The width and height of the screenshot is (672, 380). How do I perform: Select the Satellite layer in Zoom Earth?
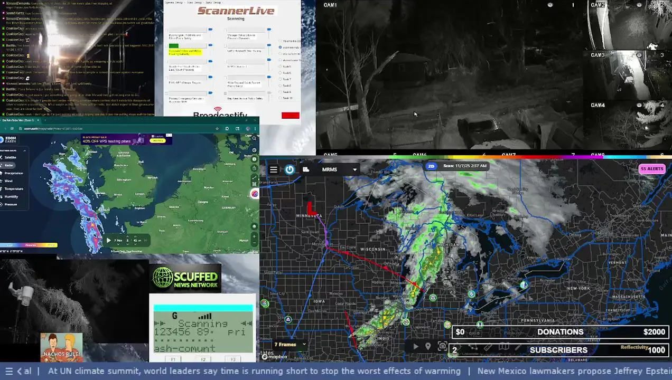[8, 157]
